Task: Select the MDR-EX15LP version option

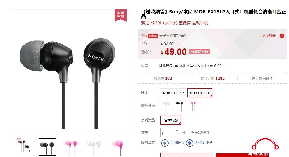Action: pyautogui.click(x=200, y=93)
